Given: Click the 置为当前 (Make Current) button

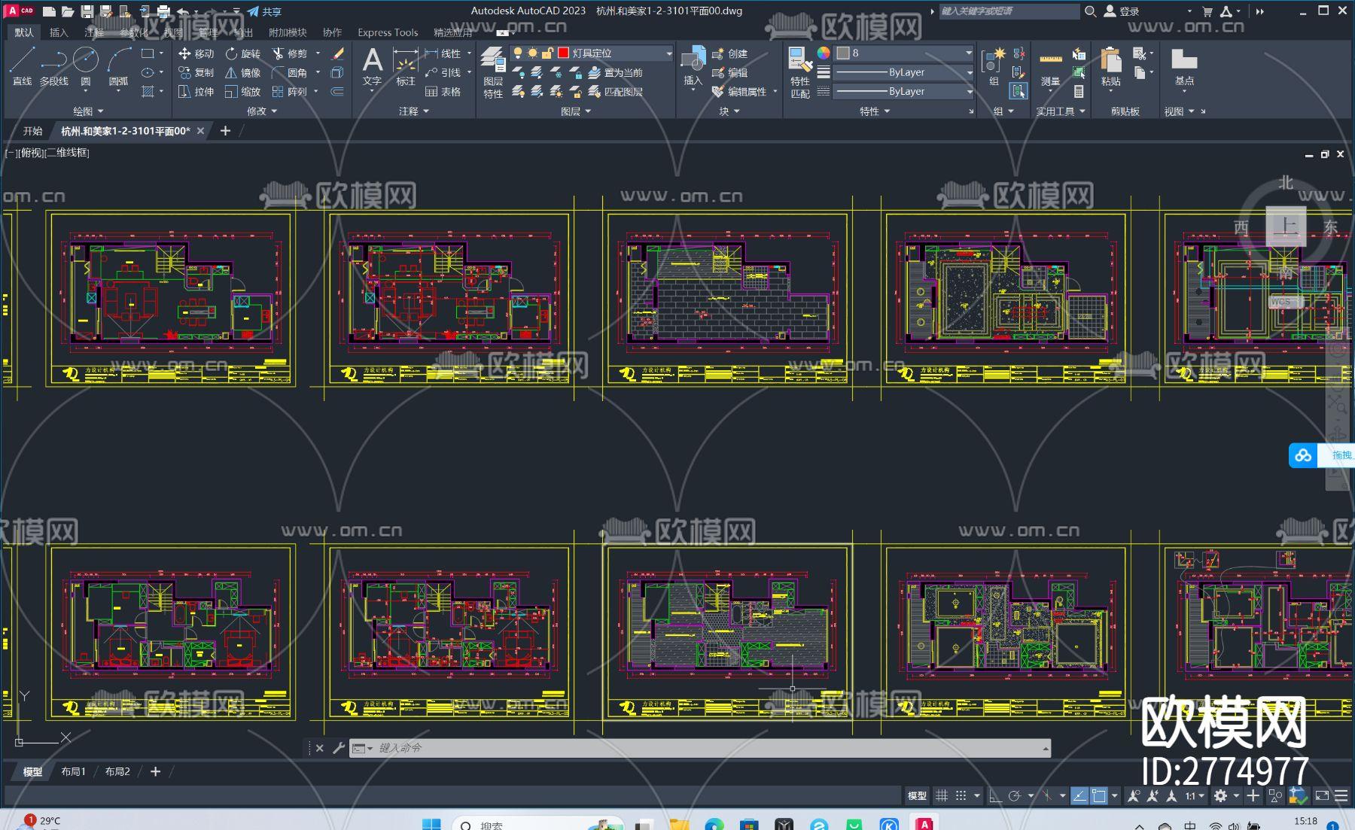Looking at the screenshot, I should click(615, 72).
